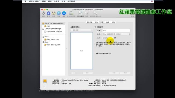
Task: Select 7.89 GB Sony Storage disk
Action: 53,29
